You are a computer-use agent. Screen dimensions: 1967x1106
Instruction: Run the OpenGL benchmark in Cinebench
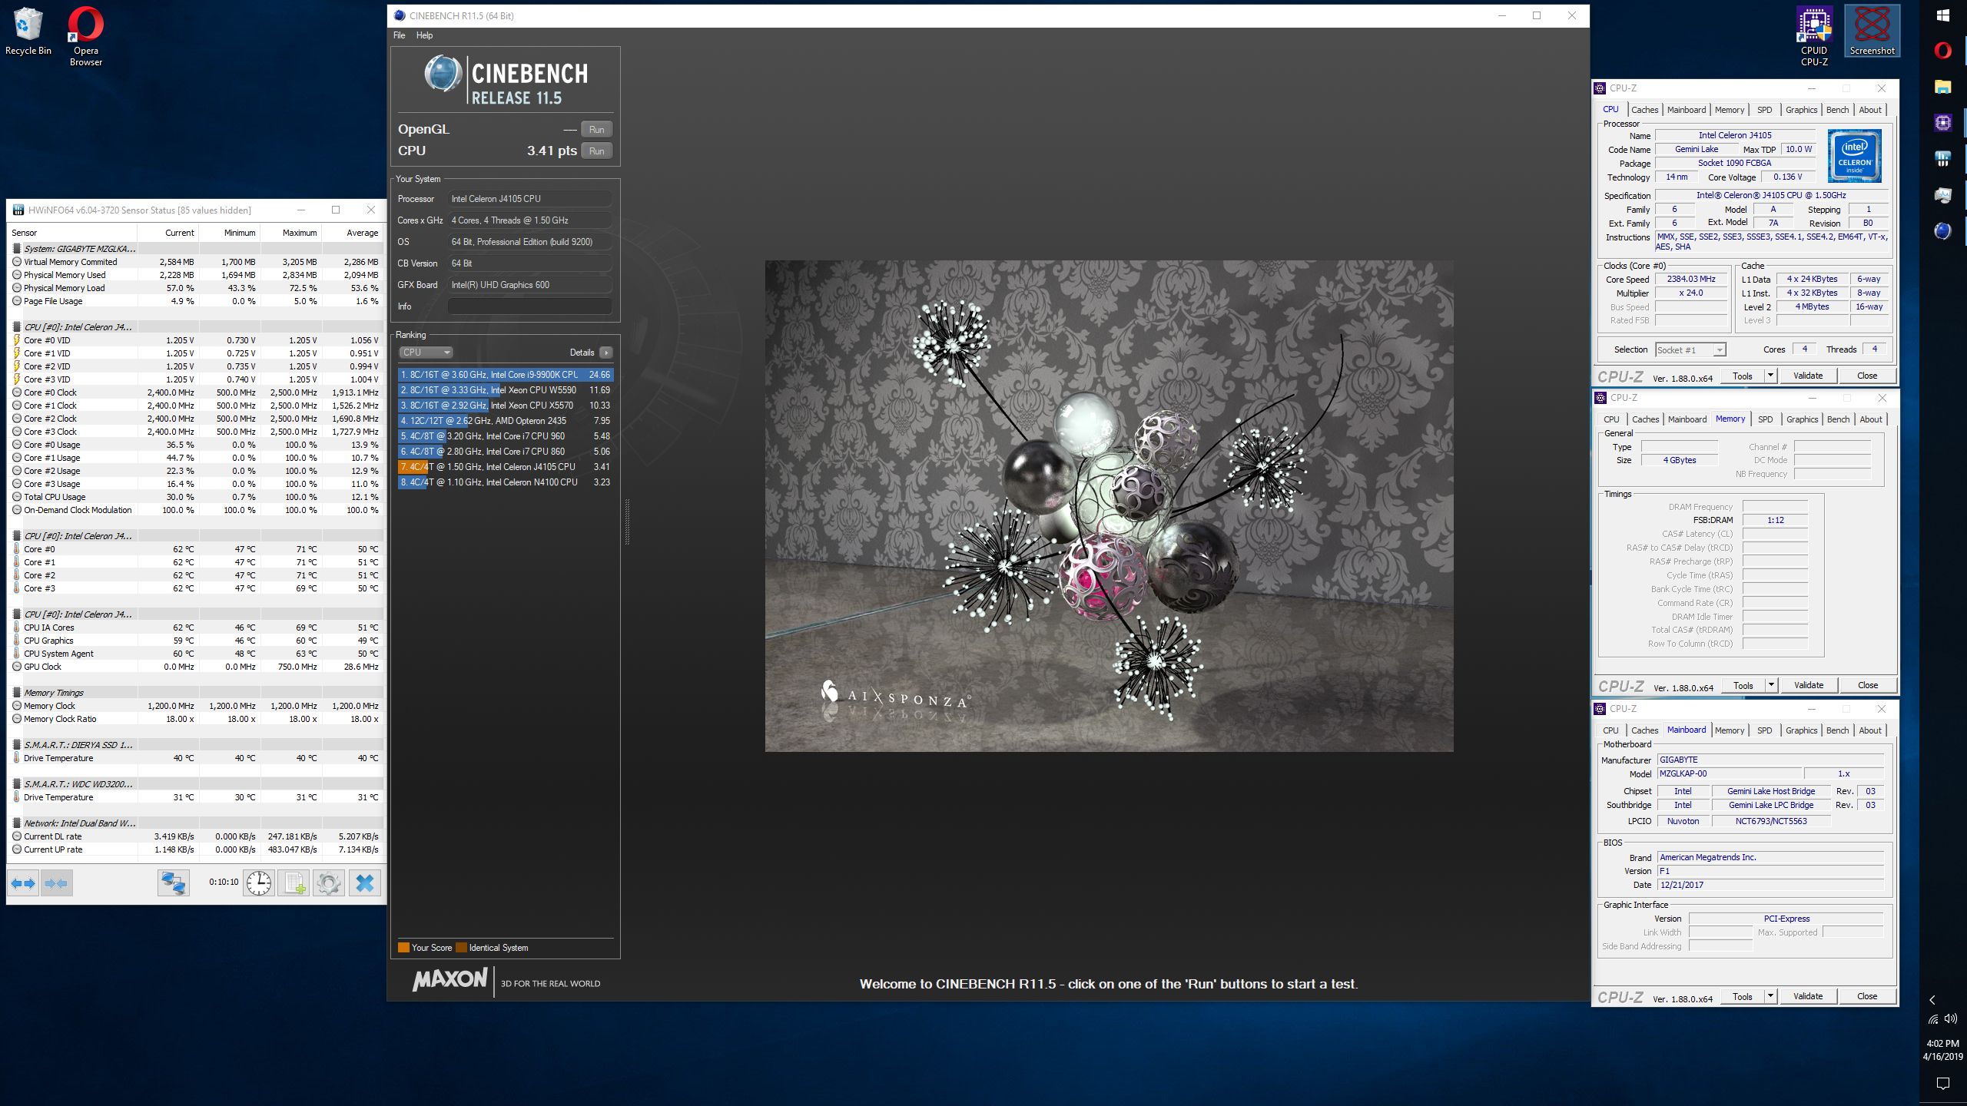tap(596, 130)
